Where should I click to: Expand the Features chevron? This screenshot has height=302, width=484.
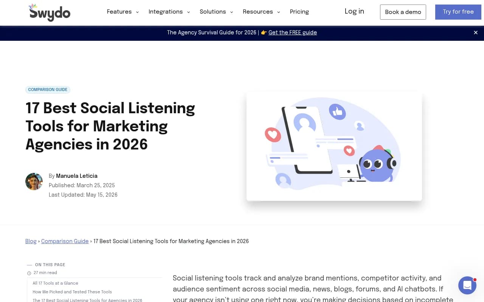click(137, 12)
